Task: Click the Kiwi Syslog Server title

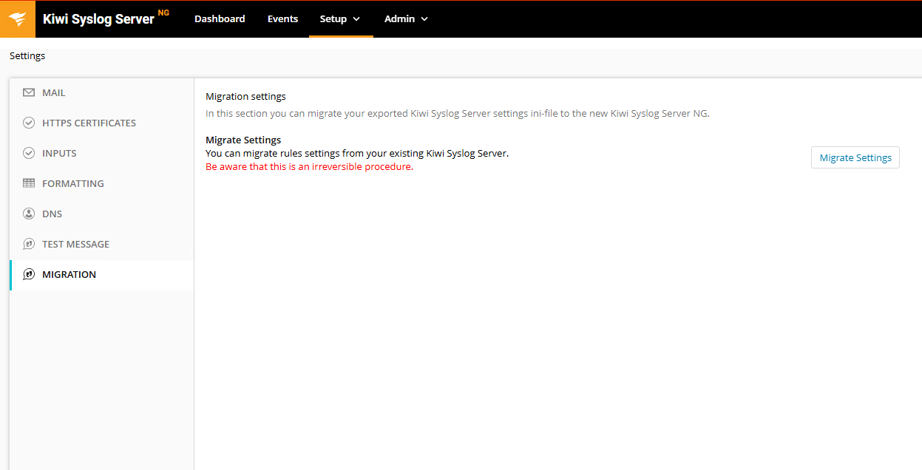Action: pyautogui.click(x=98, y=18)
